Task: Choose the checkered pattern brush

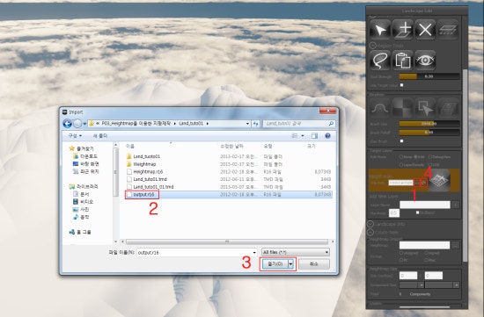Action: [402, 108]
